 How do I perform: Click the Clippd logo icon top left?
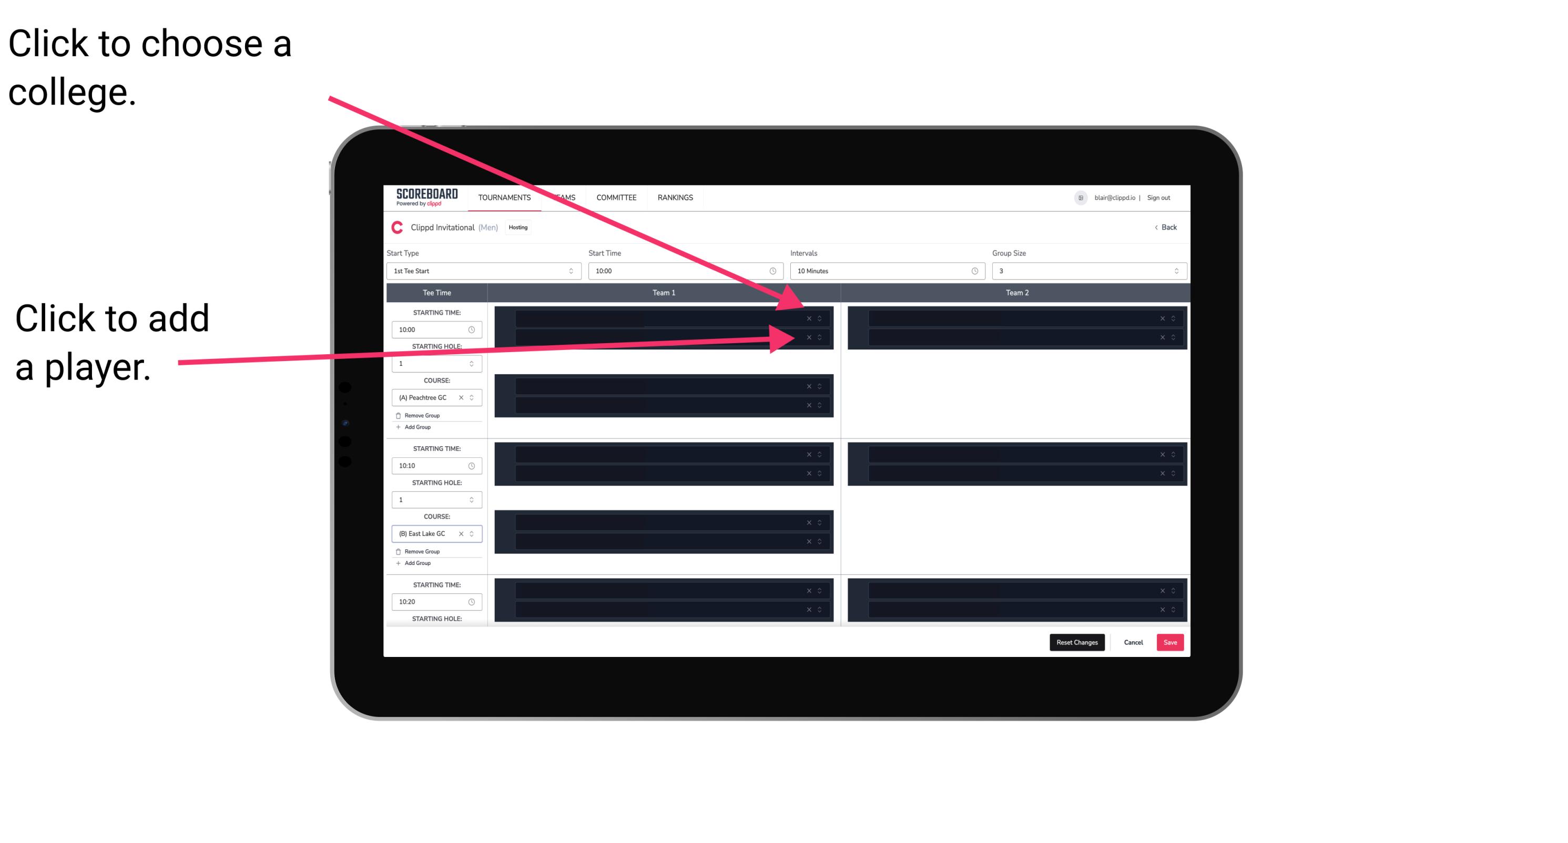393,229
